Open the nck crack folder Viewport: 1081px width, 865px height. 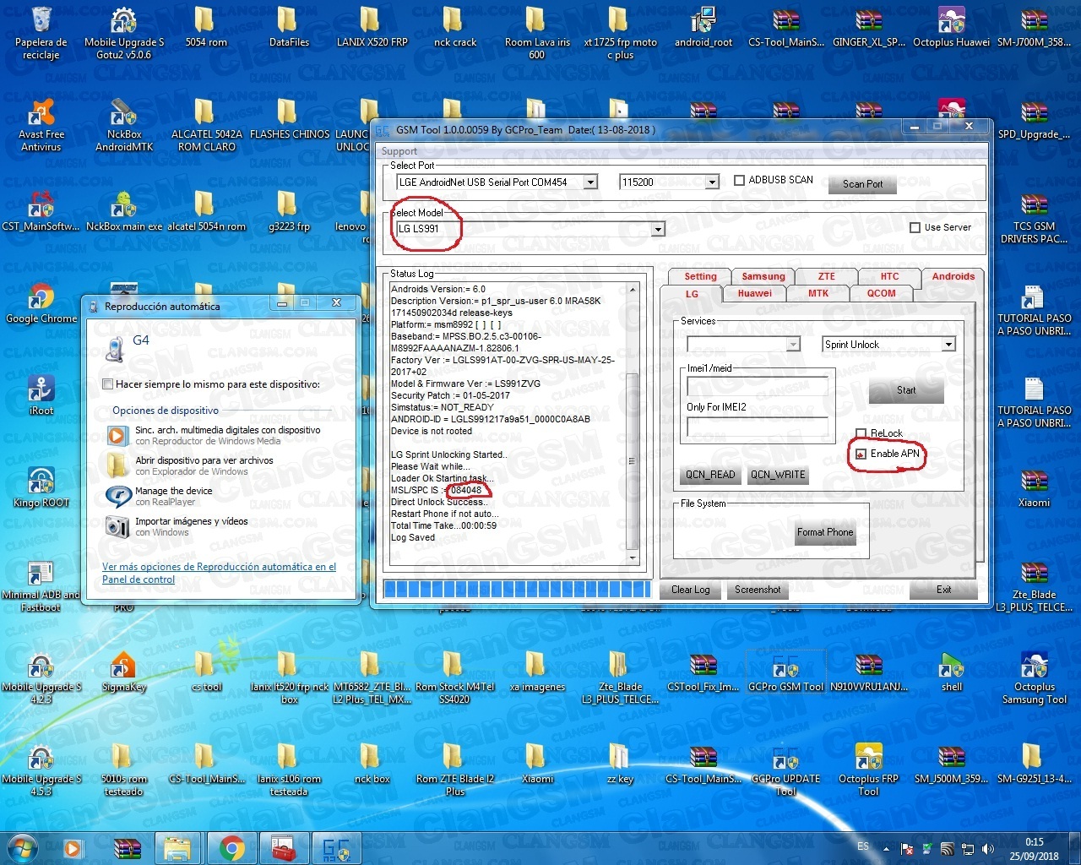point(455,28)
